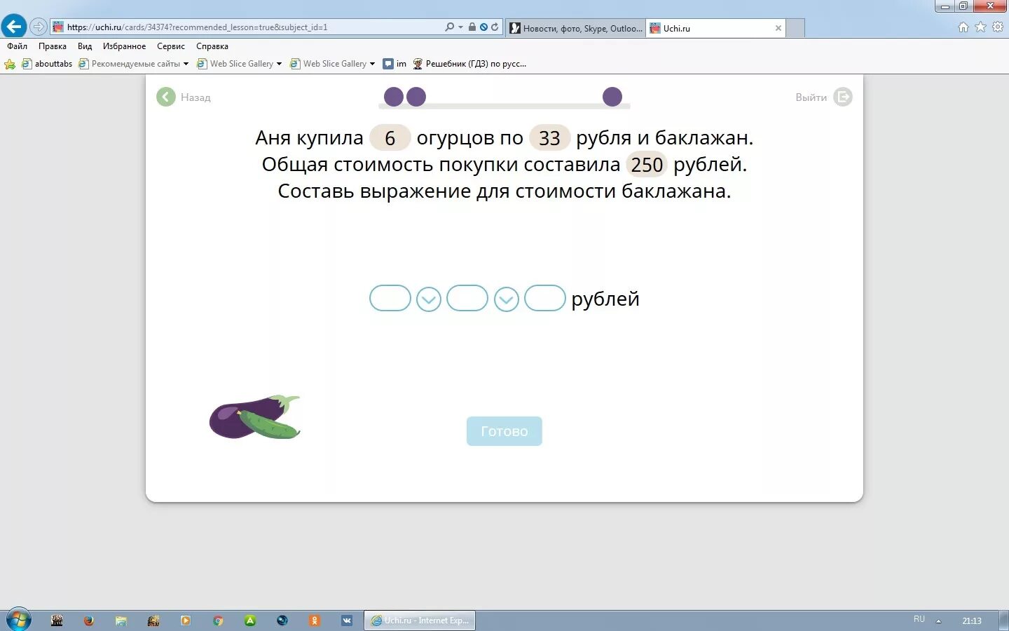
Task: Click the Add to favorites bar star icon
Action: coord(10,64)
